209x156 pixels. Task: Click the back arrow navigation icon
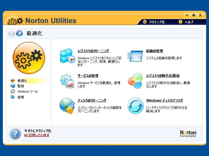click(12, 33)
